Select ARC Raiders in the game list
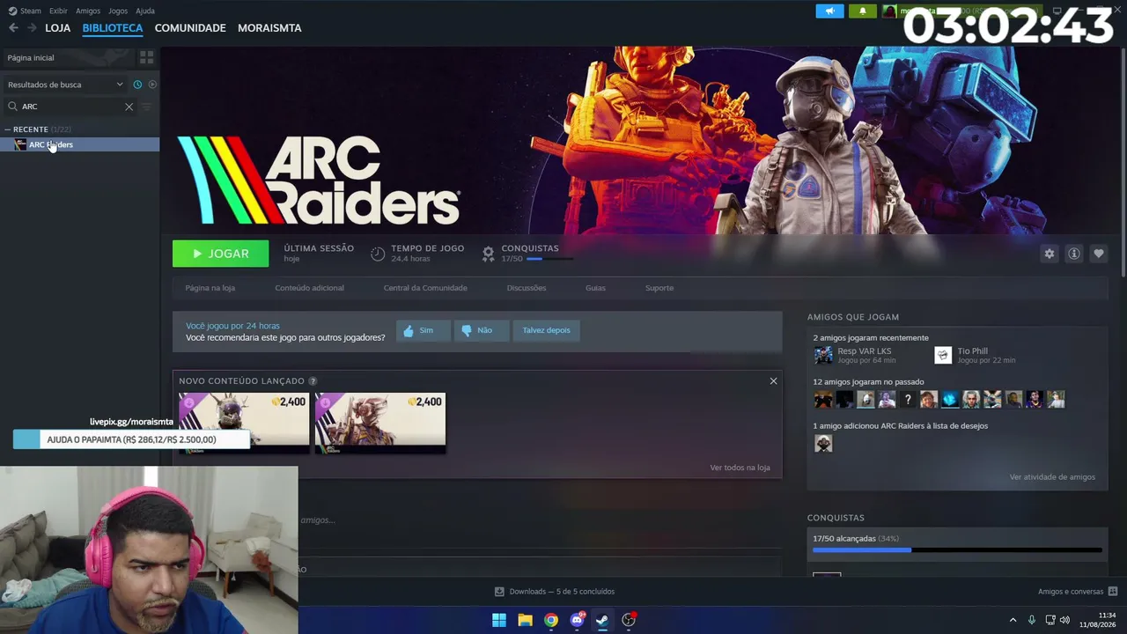 point(79,144)
